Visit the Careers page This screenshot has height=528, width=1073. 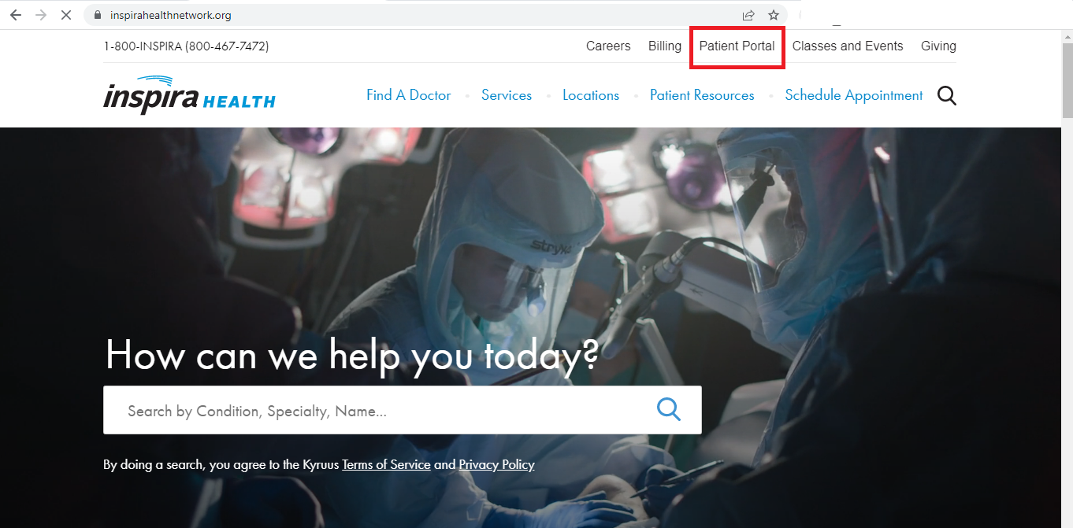(x=607, y=46)
